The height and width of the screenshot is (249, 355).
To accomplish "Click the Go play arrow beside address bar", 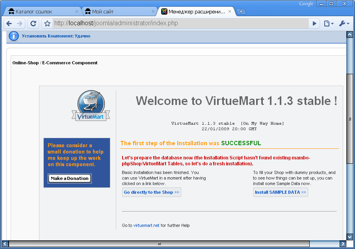I will tap(314, 23).
